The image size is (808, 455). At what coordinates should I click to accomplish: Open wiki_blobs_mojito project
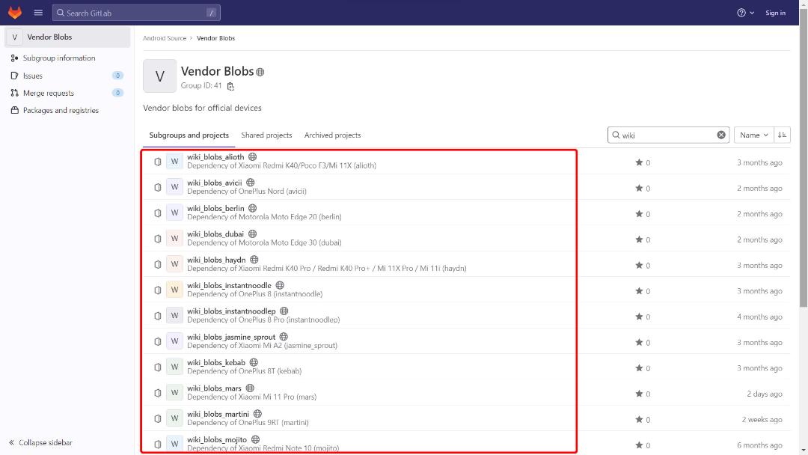pos(217,440)
